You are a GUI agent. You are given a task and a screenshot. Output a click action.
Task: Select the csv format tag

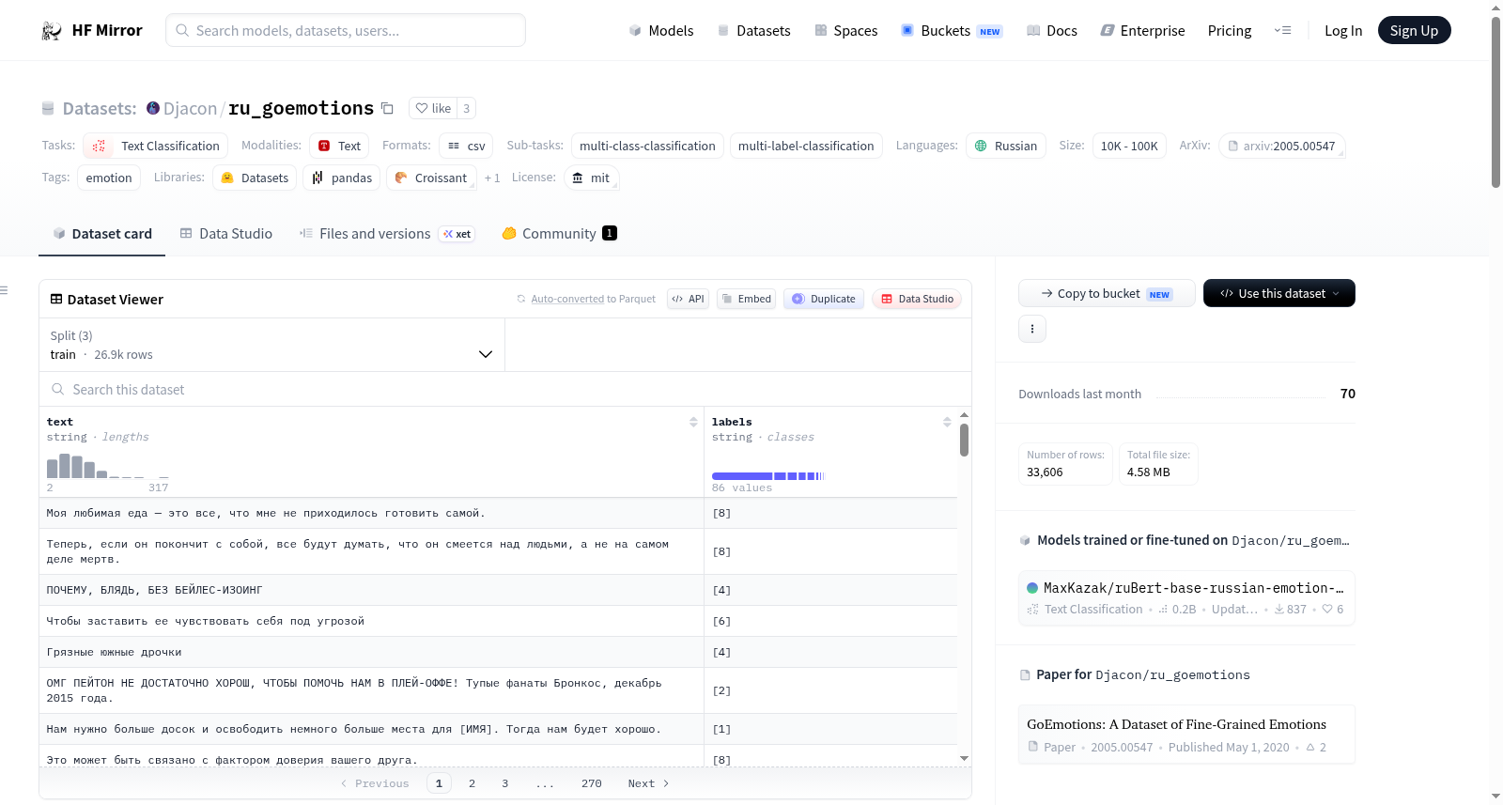[467, 146]
